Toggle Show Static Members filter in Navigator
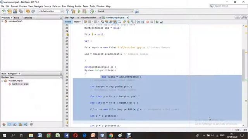The width and height of the screenshot is (248, 139). [15, 124]
